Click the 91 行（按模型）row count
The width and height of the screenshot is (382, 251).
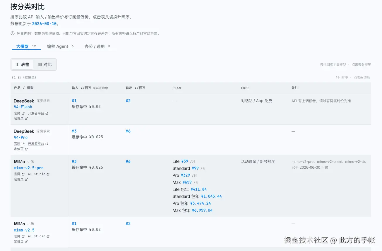coord(24,77)
